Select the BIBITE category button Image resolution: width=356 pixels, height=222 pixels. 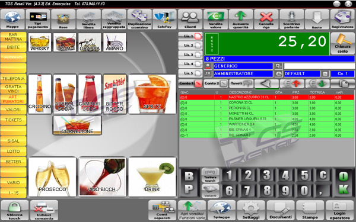point(14,47)
